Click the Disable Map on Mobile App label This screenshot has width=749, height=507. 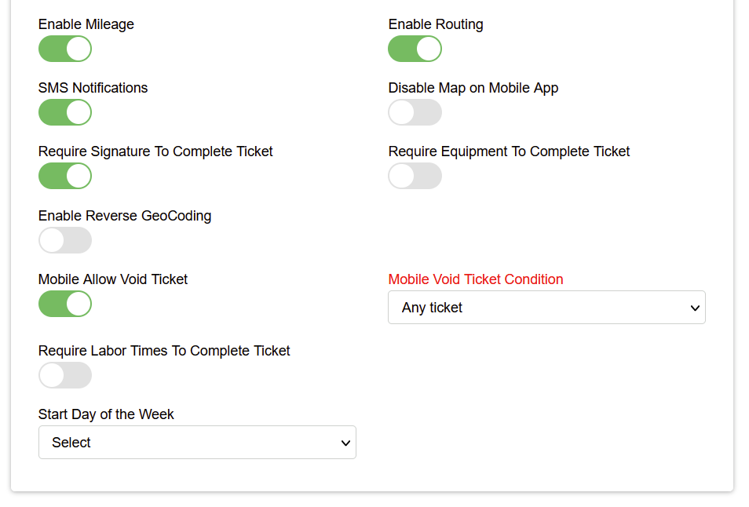tap(473, 88)
